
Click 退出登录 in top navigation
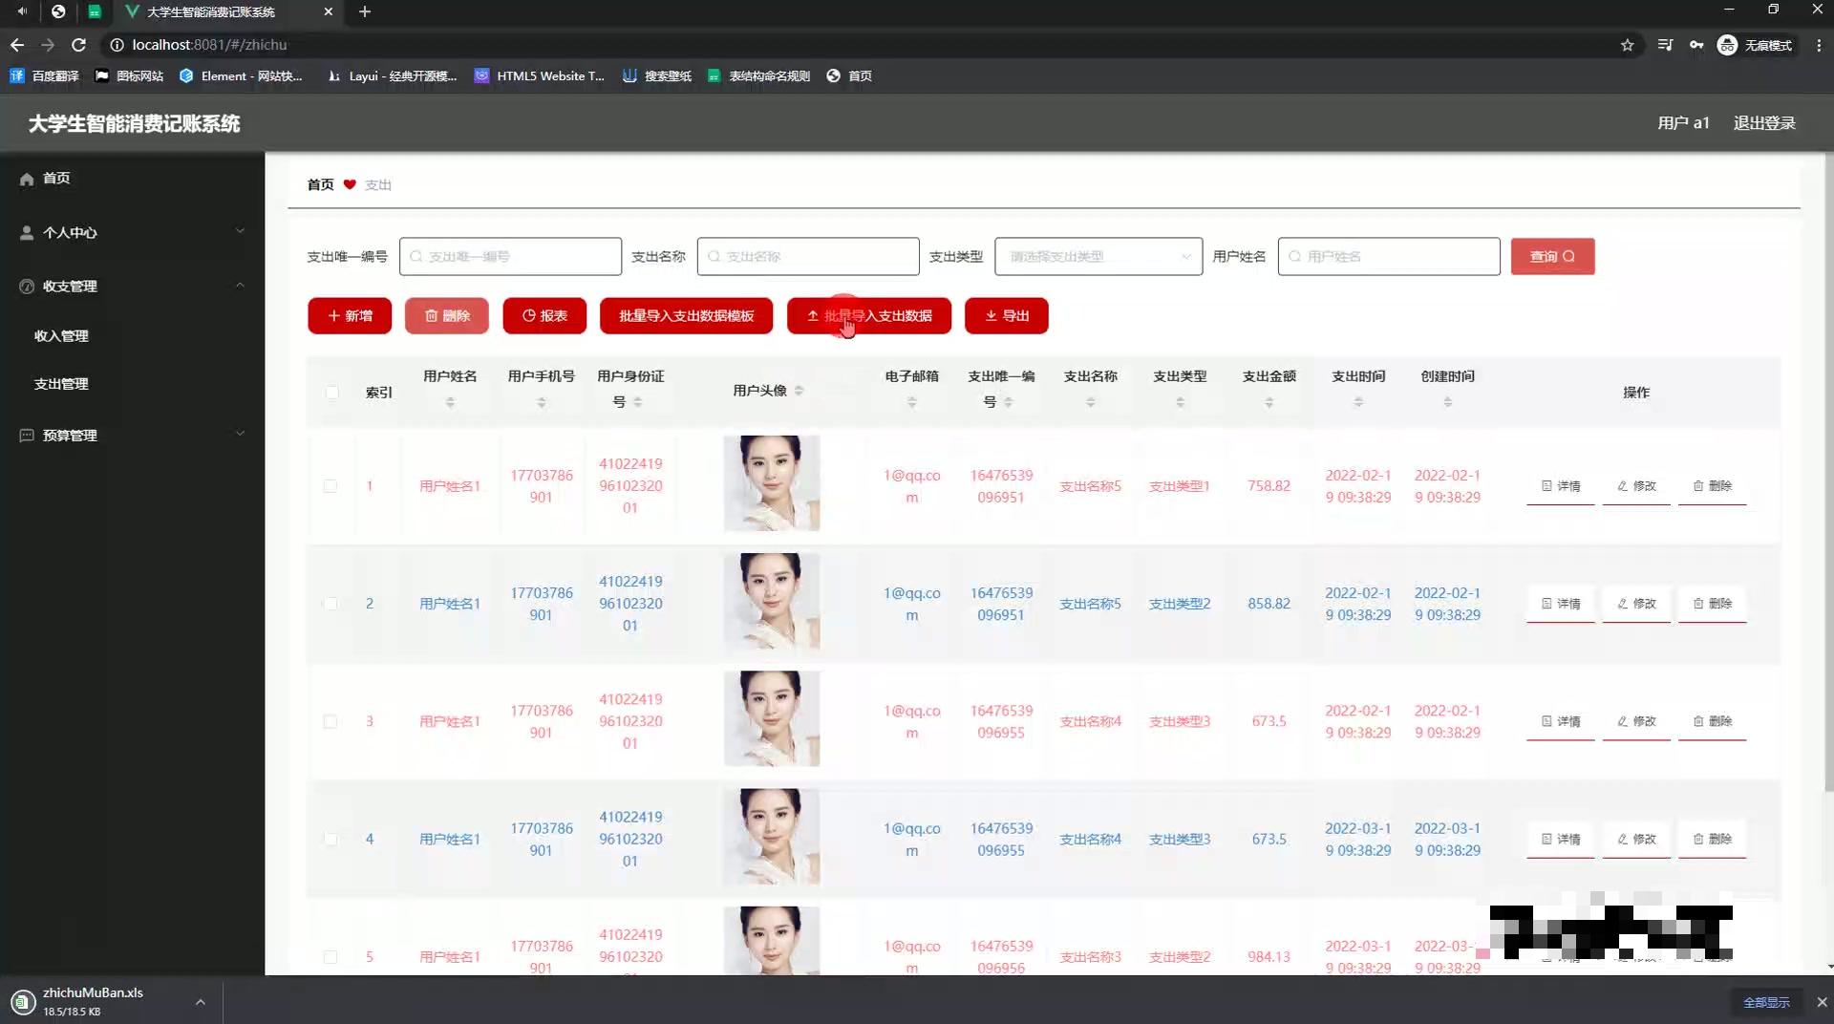click(x=1764, y=123)
